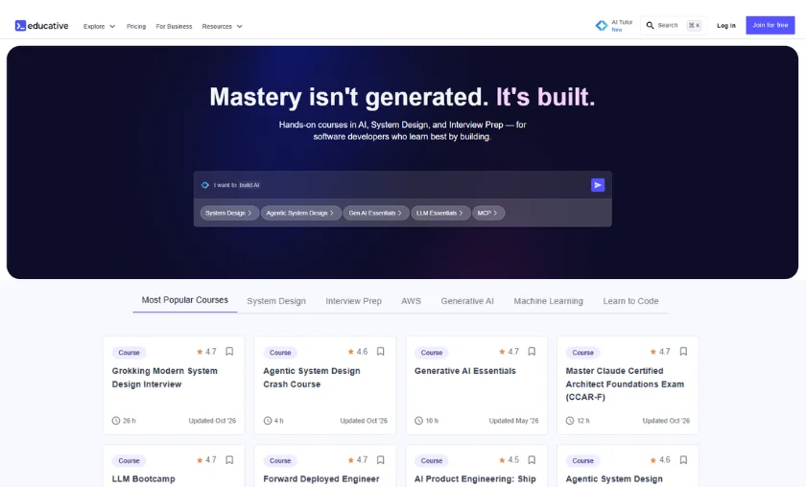Click the 4.5 rating on AI Product Engineering

509,460
